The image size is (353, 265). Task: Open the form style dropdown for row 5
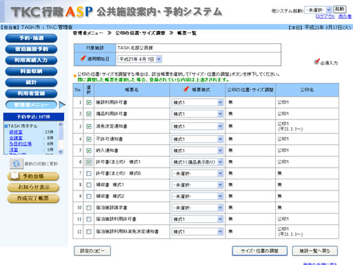[x=197, y=150]
